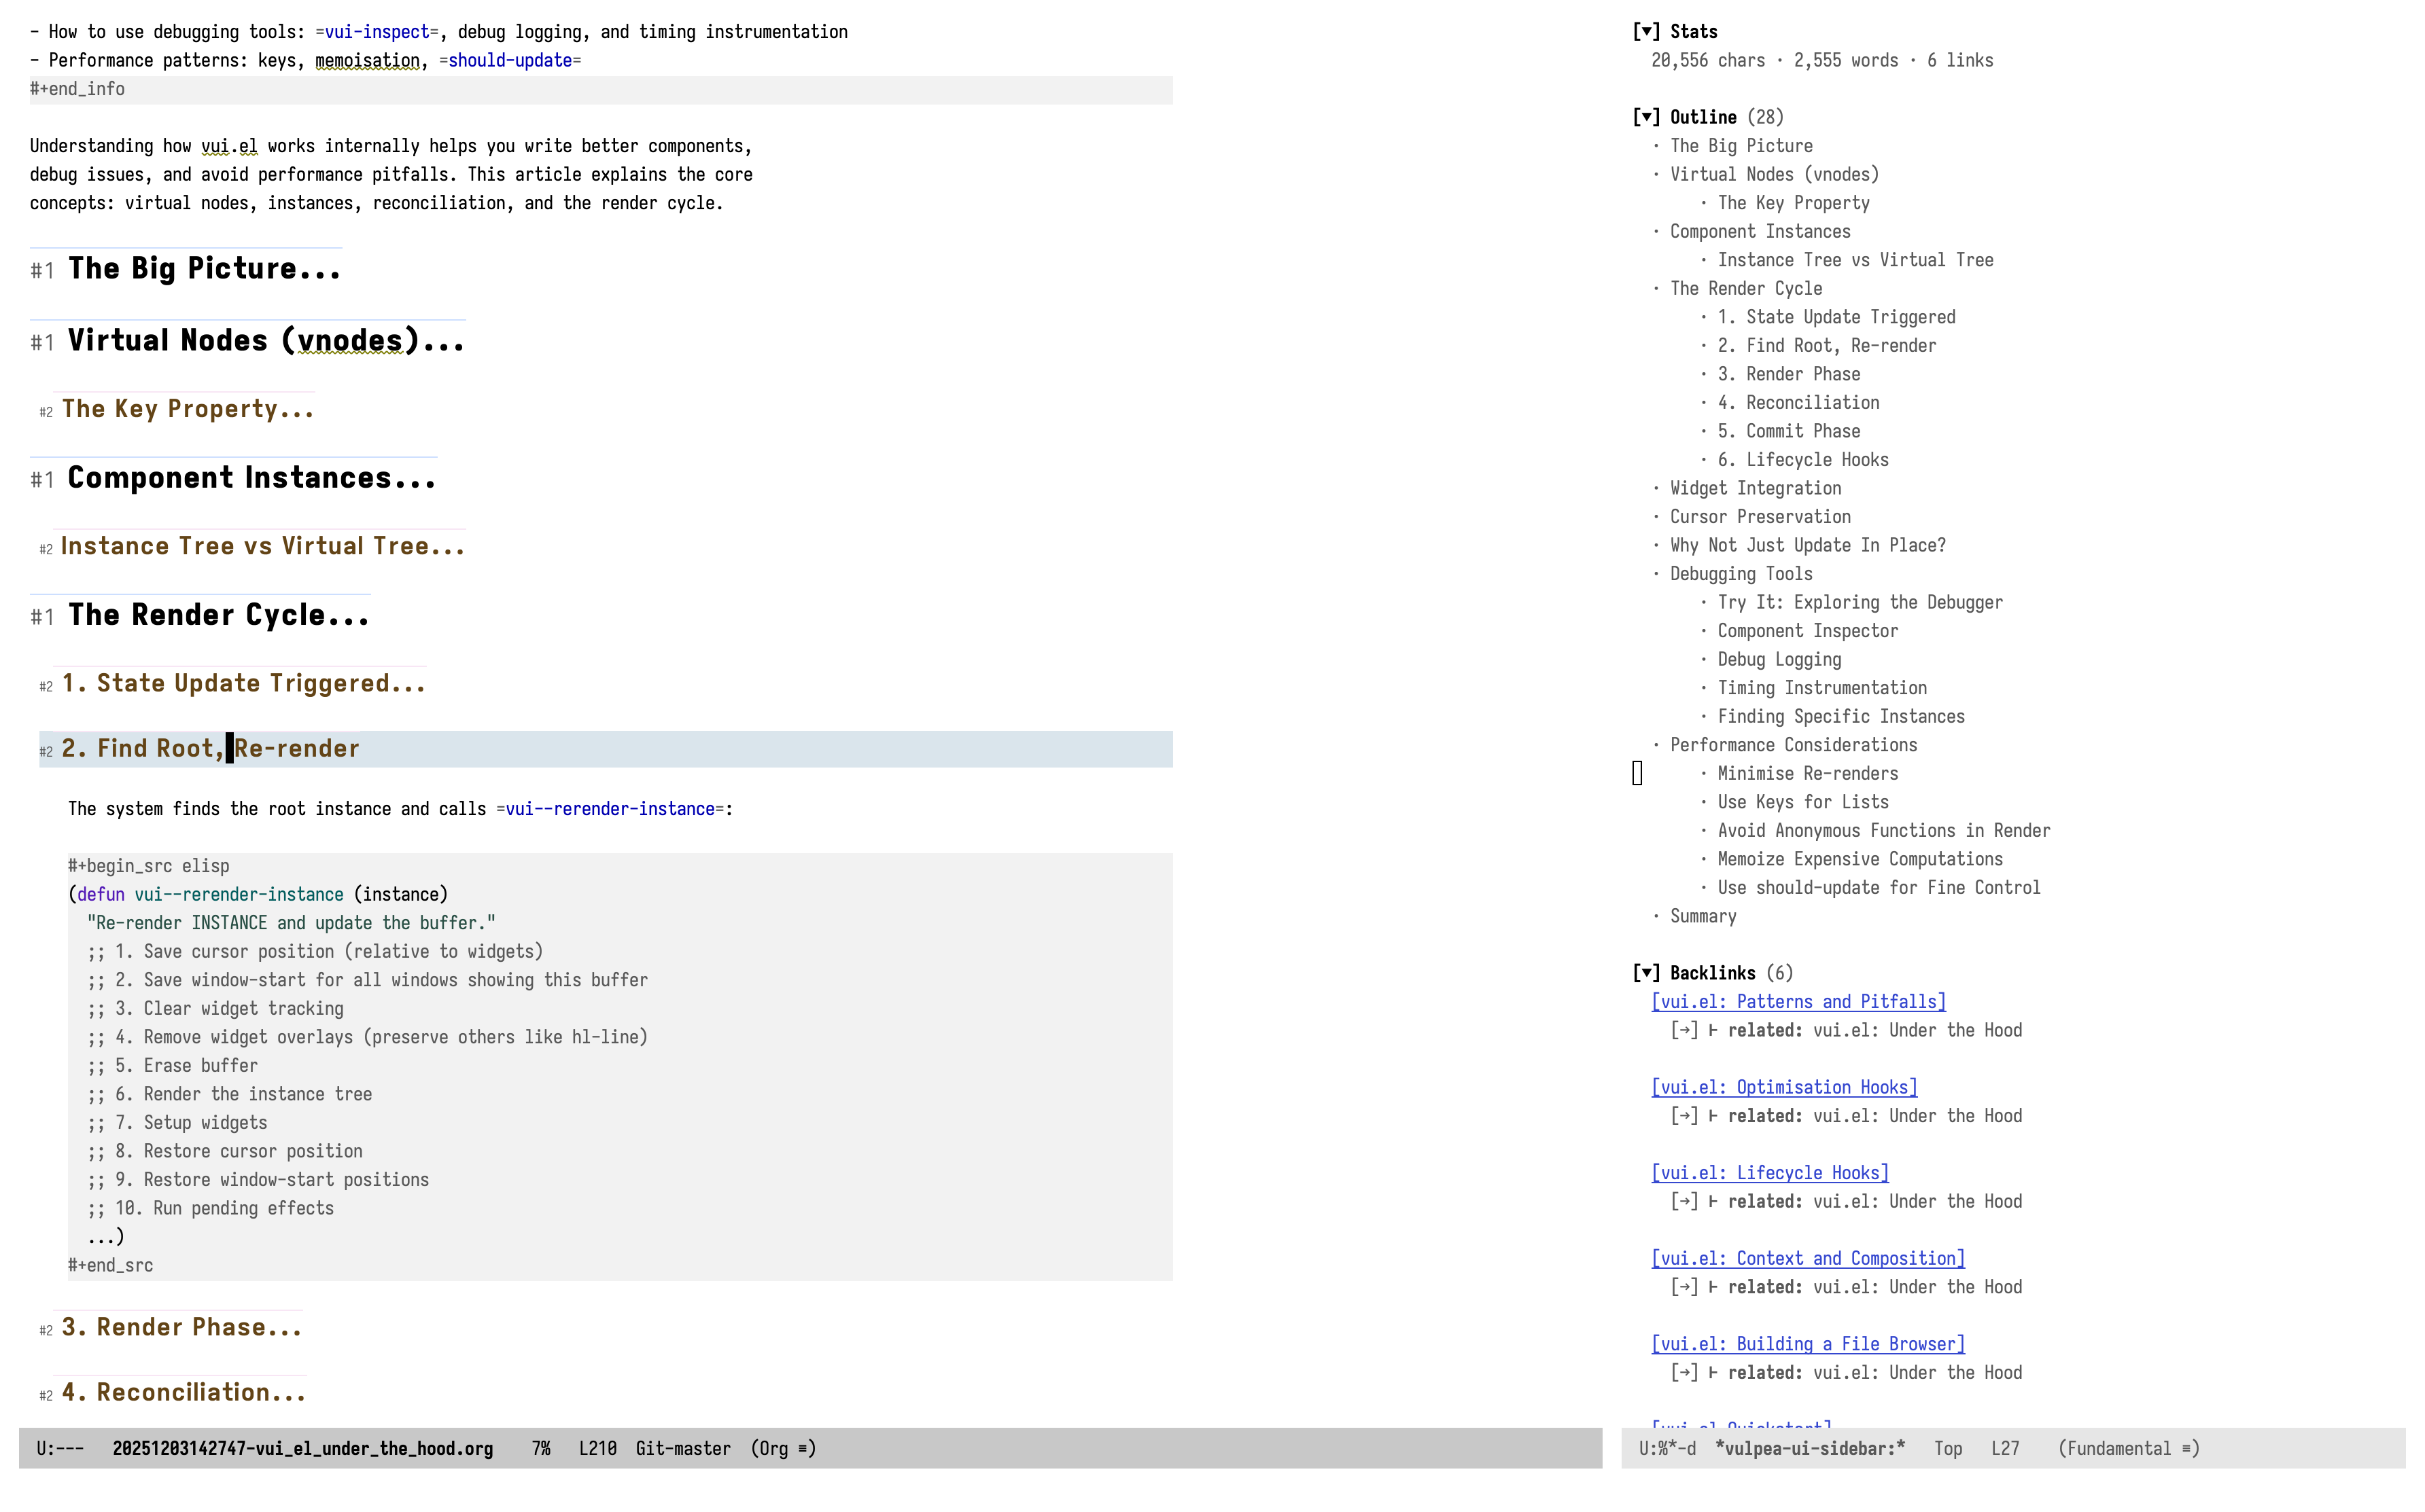
Task: Select 2. Find Root, Re-render outline entry
Action: click(1828, 345)
